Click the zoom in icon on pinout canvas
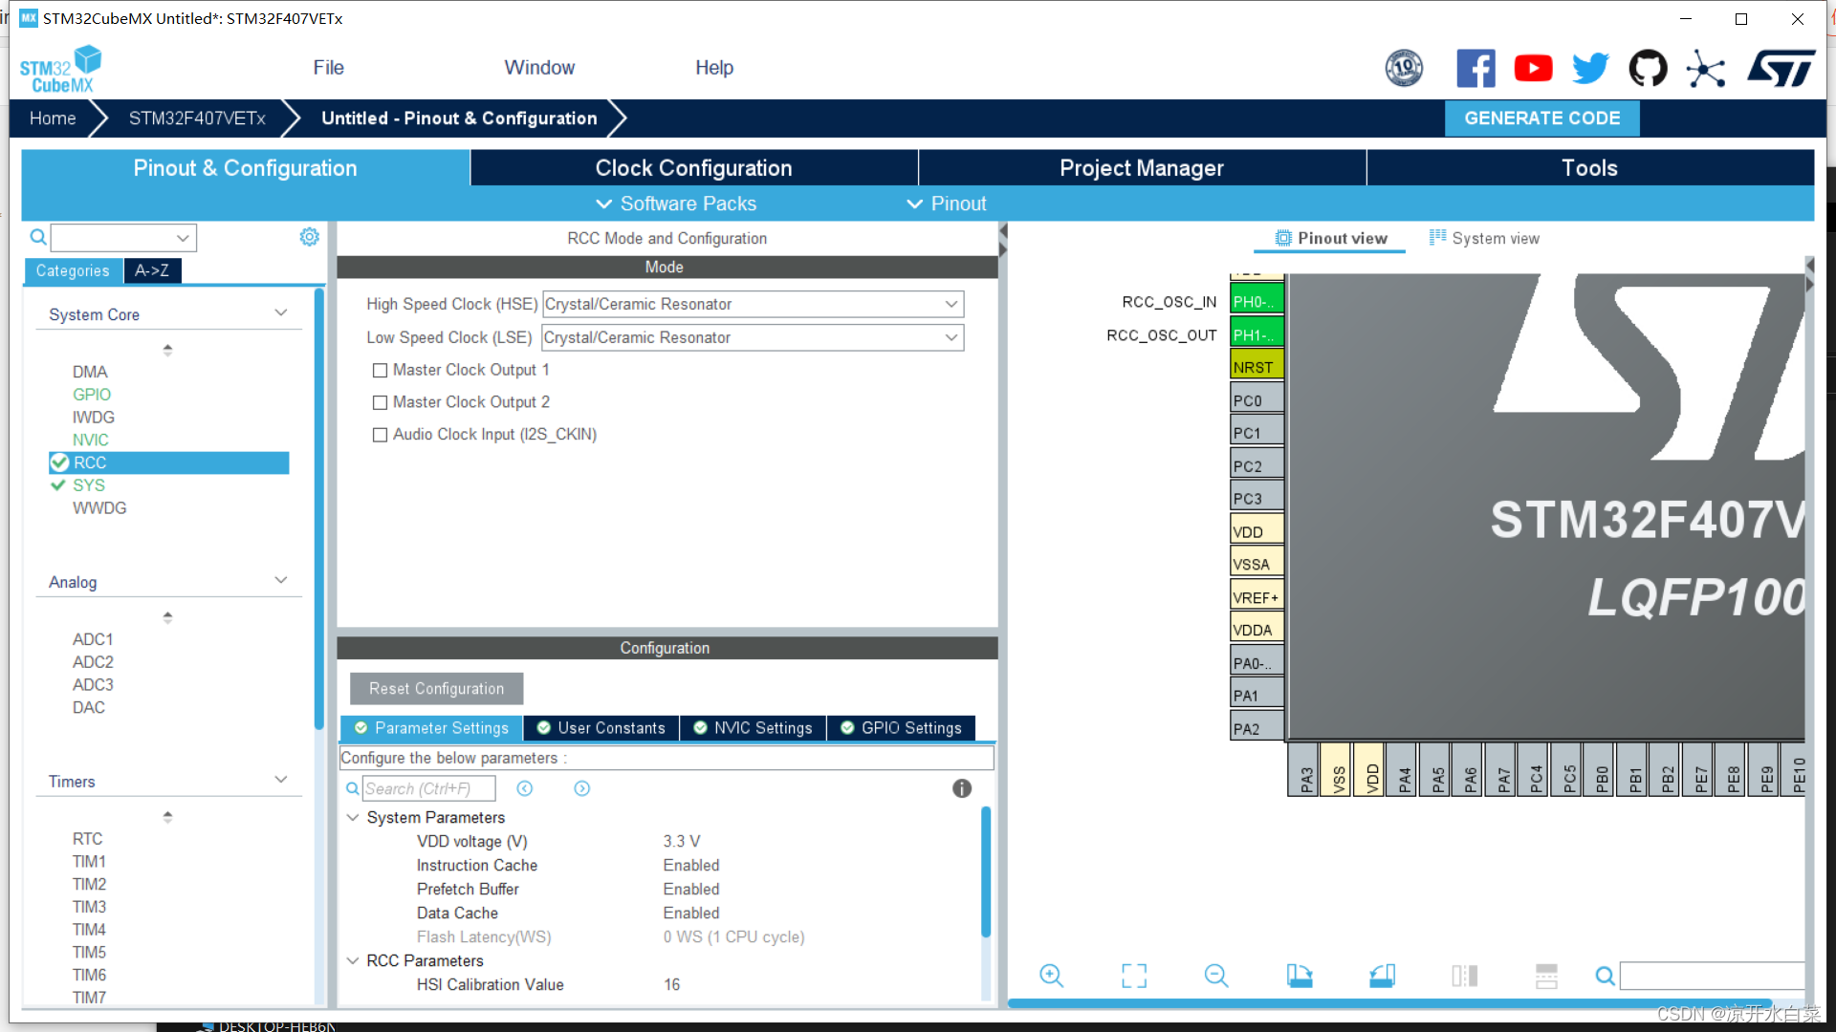 (1050, 976)
